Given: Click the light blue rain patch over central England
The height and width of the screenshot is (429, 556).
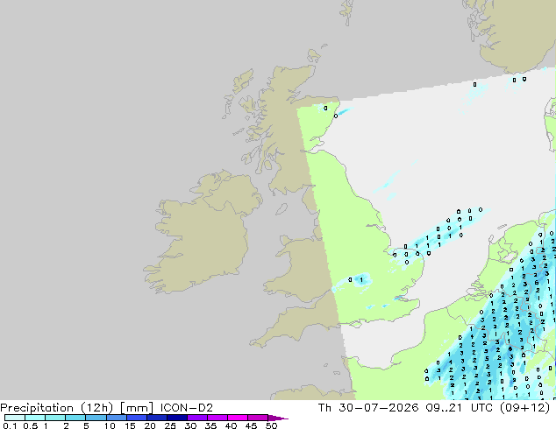Looking at the screenshot, I should [359, 280].
